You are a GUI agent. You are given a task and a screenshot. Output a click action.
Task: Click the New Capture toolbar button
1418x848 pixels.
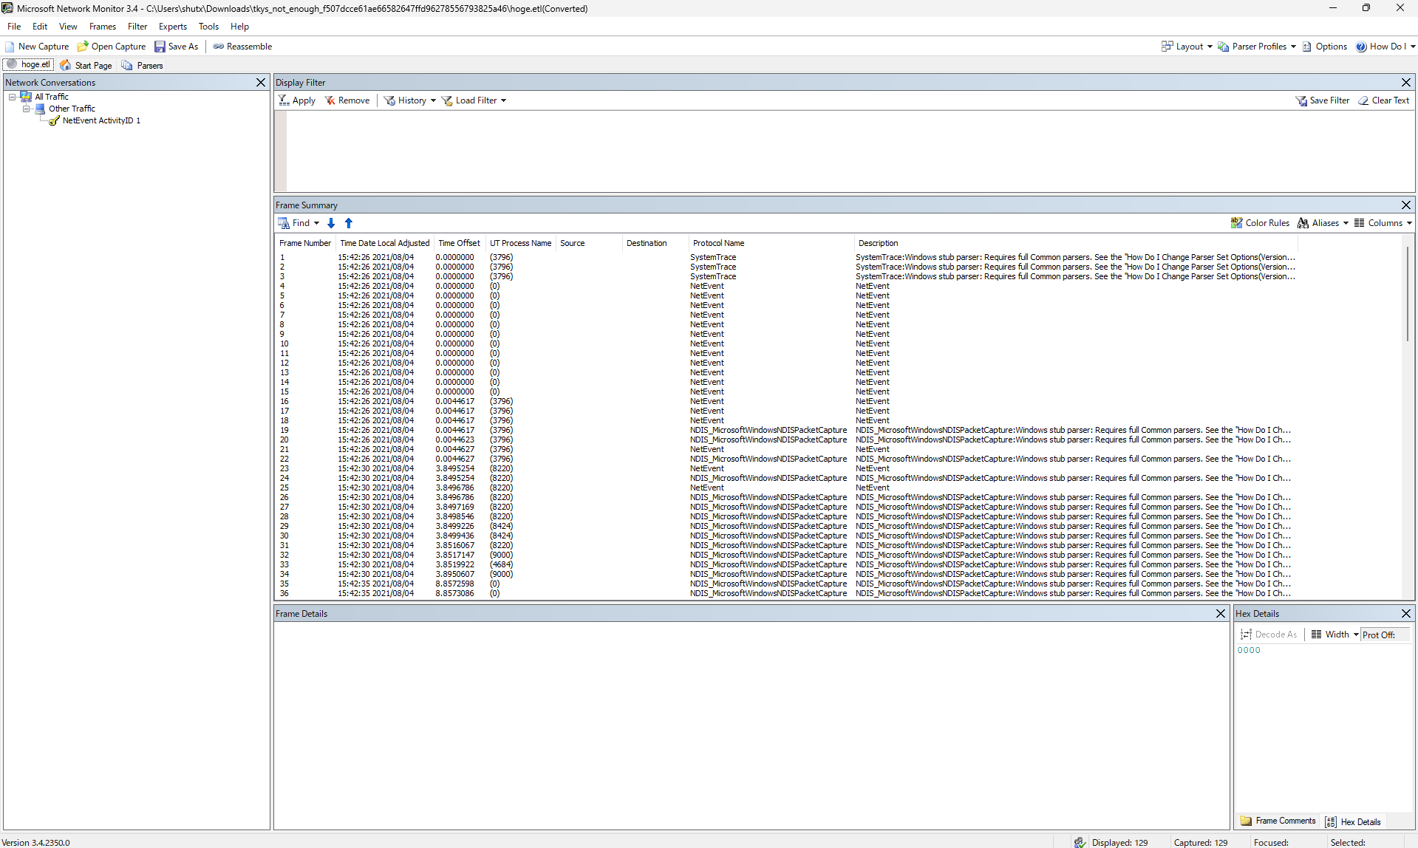click(37, 47)
